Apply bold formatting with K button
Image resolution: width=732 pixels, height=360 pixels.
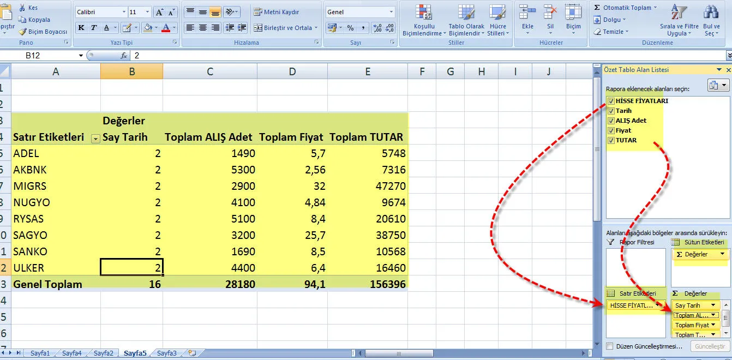pos(82,28)
